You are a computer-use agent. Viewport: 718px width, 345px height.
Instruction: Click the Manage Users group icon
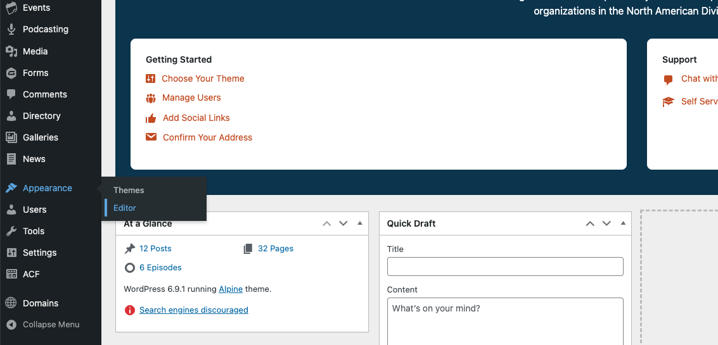[x=151, y=98]
